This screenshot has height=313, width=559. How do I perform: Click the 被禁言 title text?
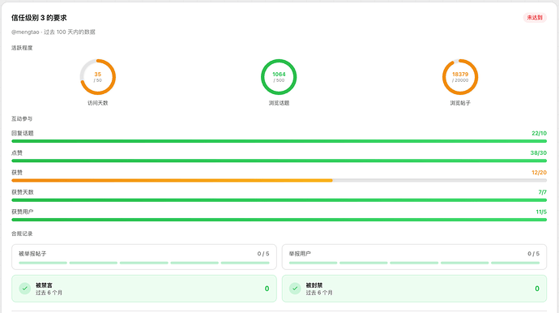(x=44, y=285)
